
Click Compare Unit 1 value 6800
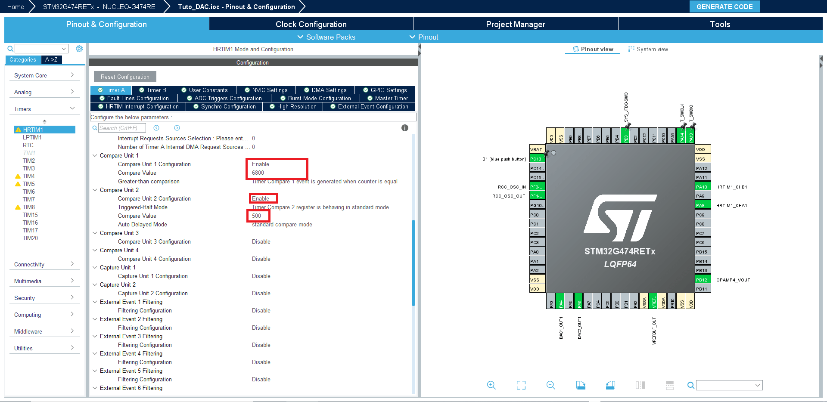click(258, 173)
